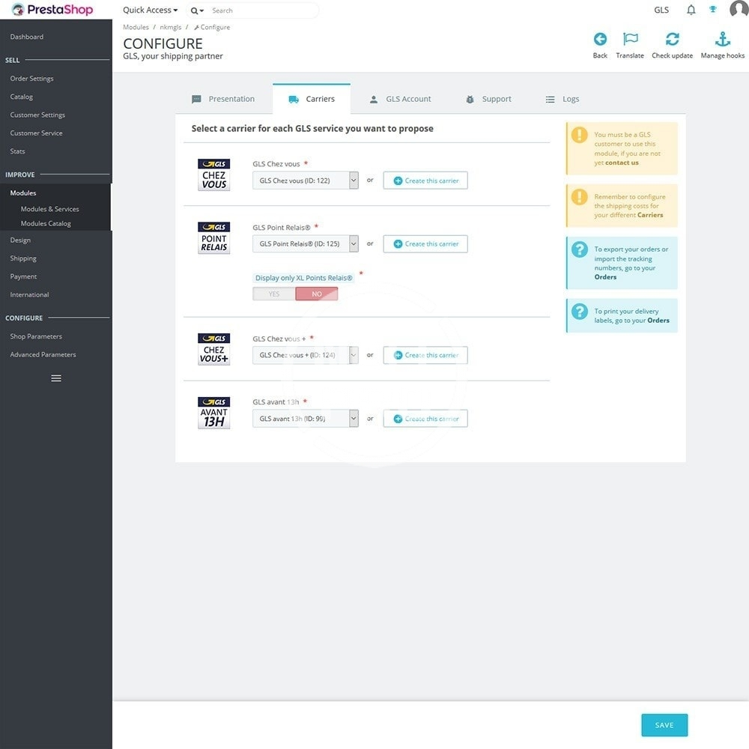Set Display only XL Points Relais to YES
Viewport: 749px width, 749px height.
(274, 294)
